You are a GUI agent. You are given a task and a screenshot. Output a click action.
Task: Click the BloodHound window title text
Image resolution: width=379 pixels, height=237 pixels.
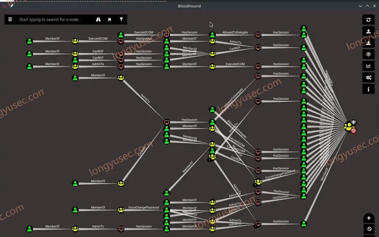tap(189, 6)
